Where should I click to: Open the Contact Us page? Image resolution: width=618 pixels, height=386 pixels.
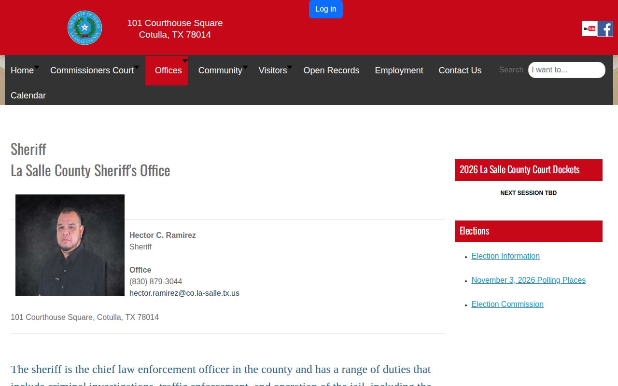[x=460, y=70]
